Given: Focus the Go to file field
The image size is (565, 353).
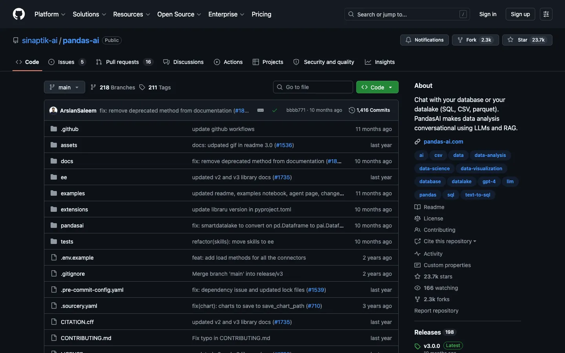Looking at the screenshot, I should coord(313,87).
